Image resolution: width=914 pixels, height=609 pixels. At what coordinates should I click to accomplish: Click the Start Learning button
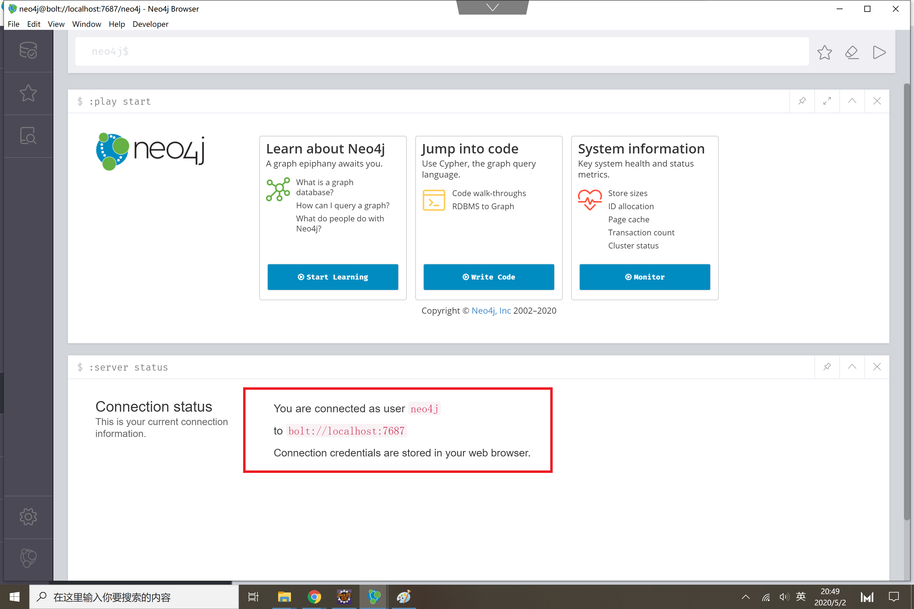click(333, 277)
